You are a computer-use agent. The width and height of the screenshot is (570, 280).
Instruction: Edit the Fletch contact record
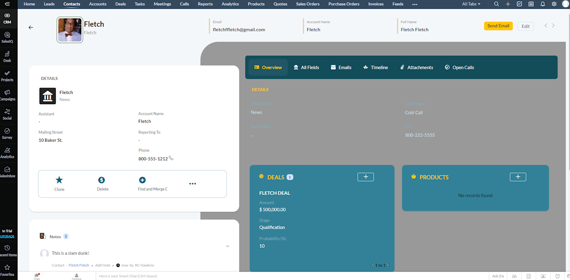(x=525, y=26)
